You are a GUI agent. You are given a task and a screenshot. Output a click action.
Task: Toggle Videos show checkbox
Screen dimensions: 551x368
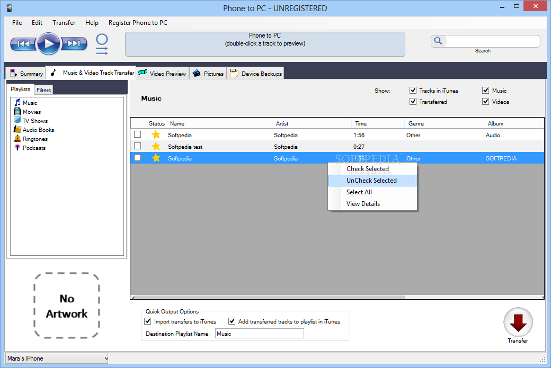click(x=486, y=102)
